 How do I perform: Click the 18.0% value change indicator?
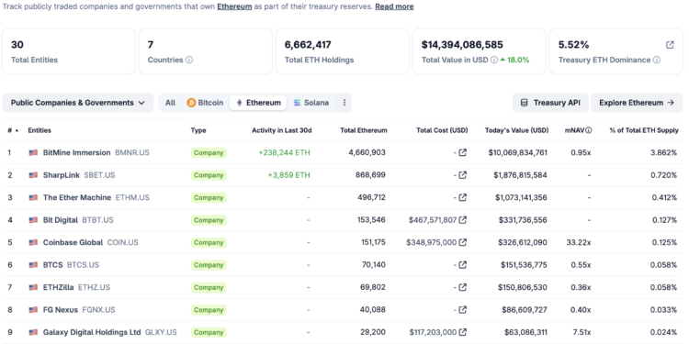514,60
